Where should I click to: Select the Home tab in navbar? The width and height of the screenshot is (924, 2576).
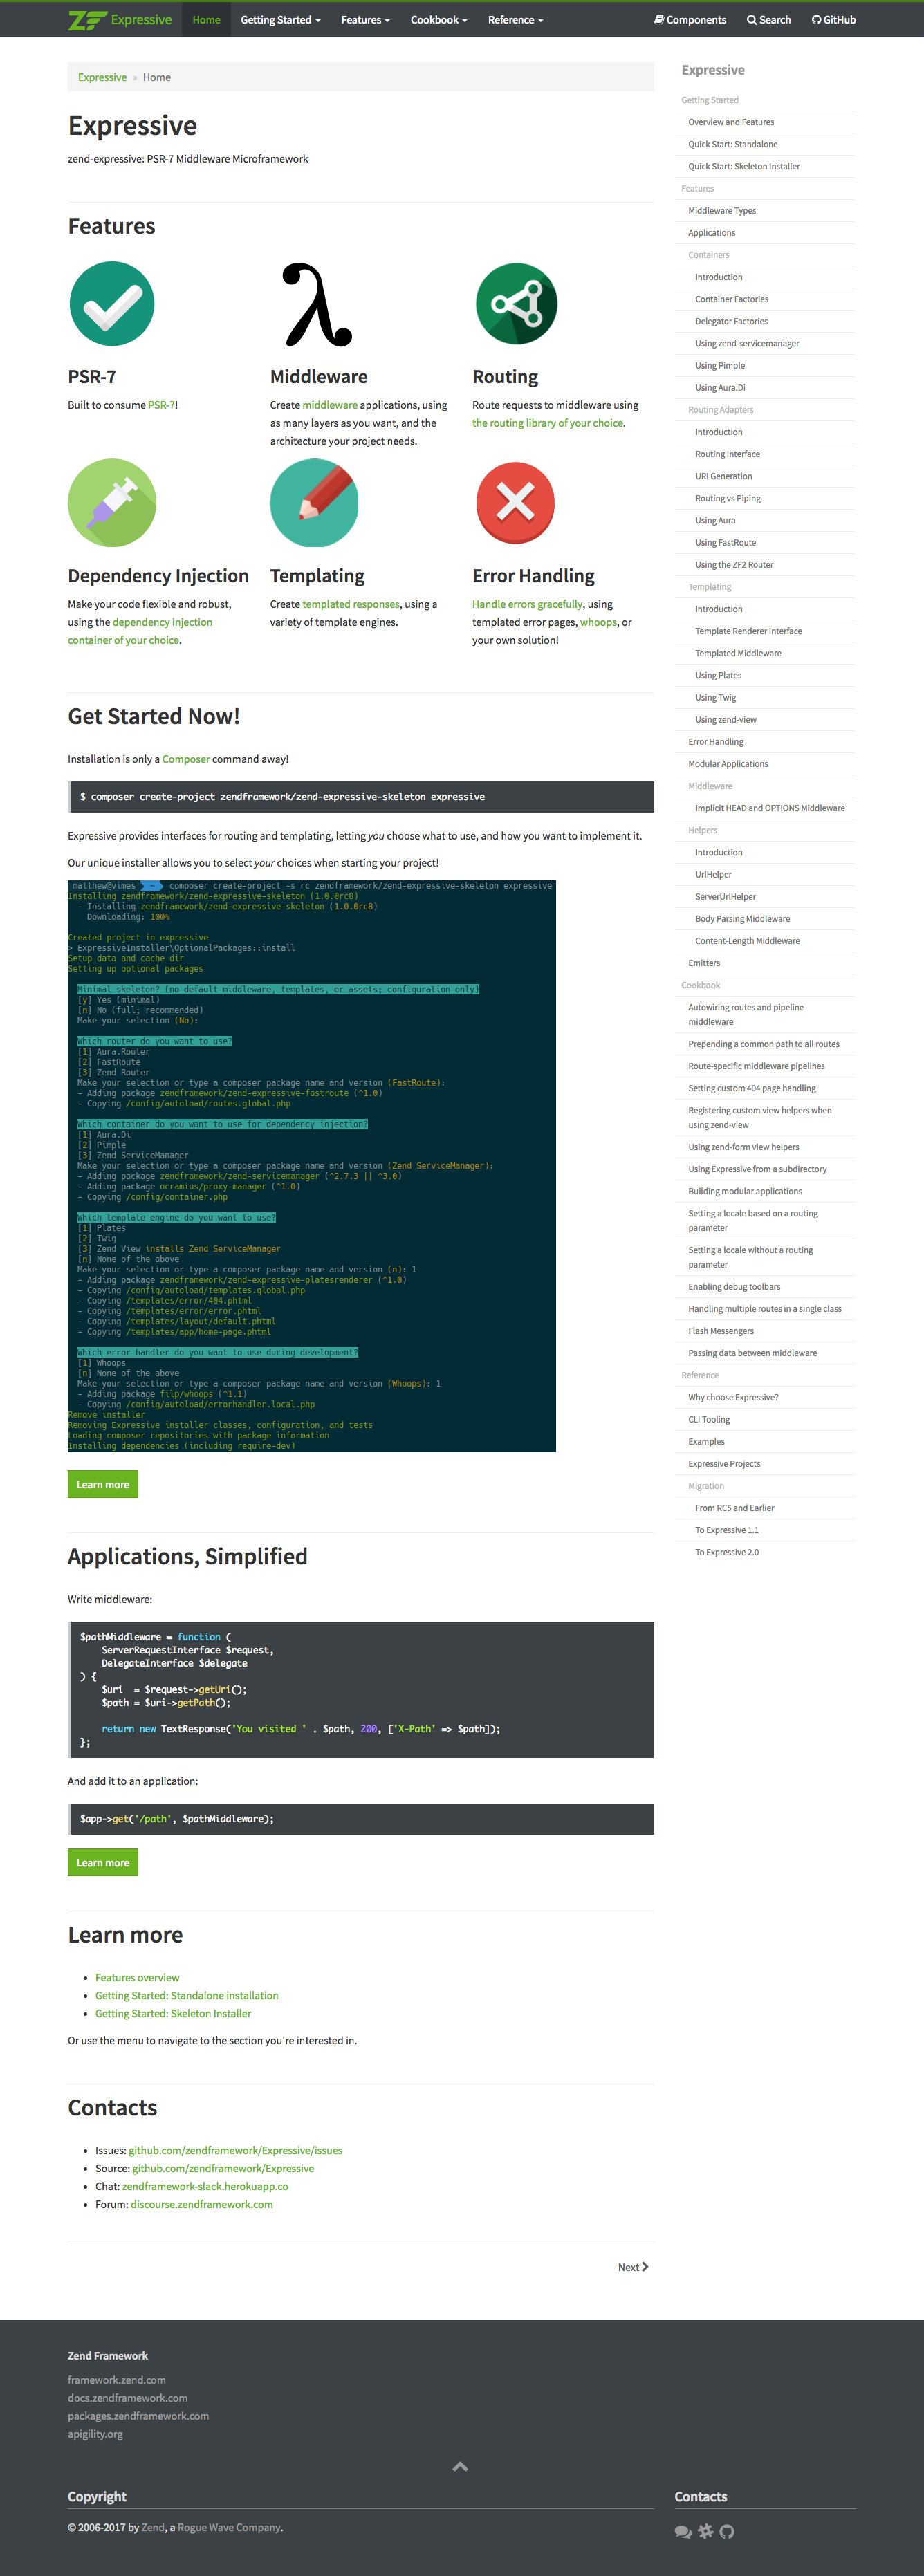pyautogui.click(x=206, y=19)
